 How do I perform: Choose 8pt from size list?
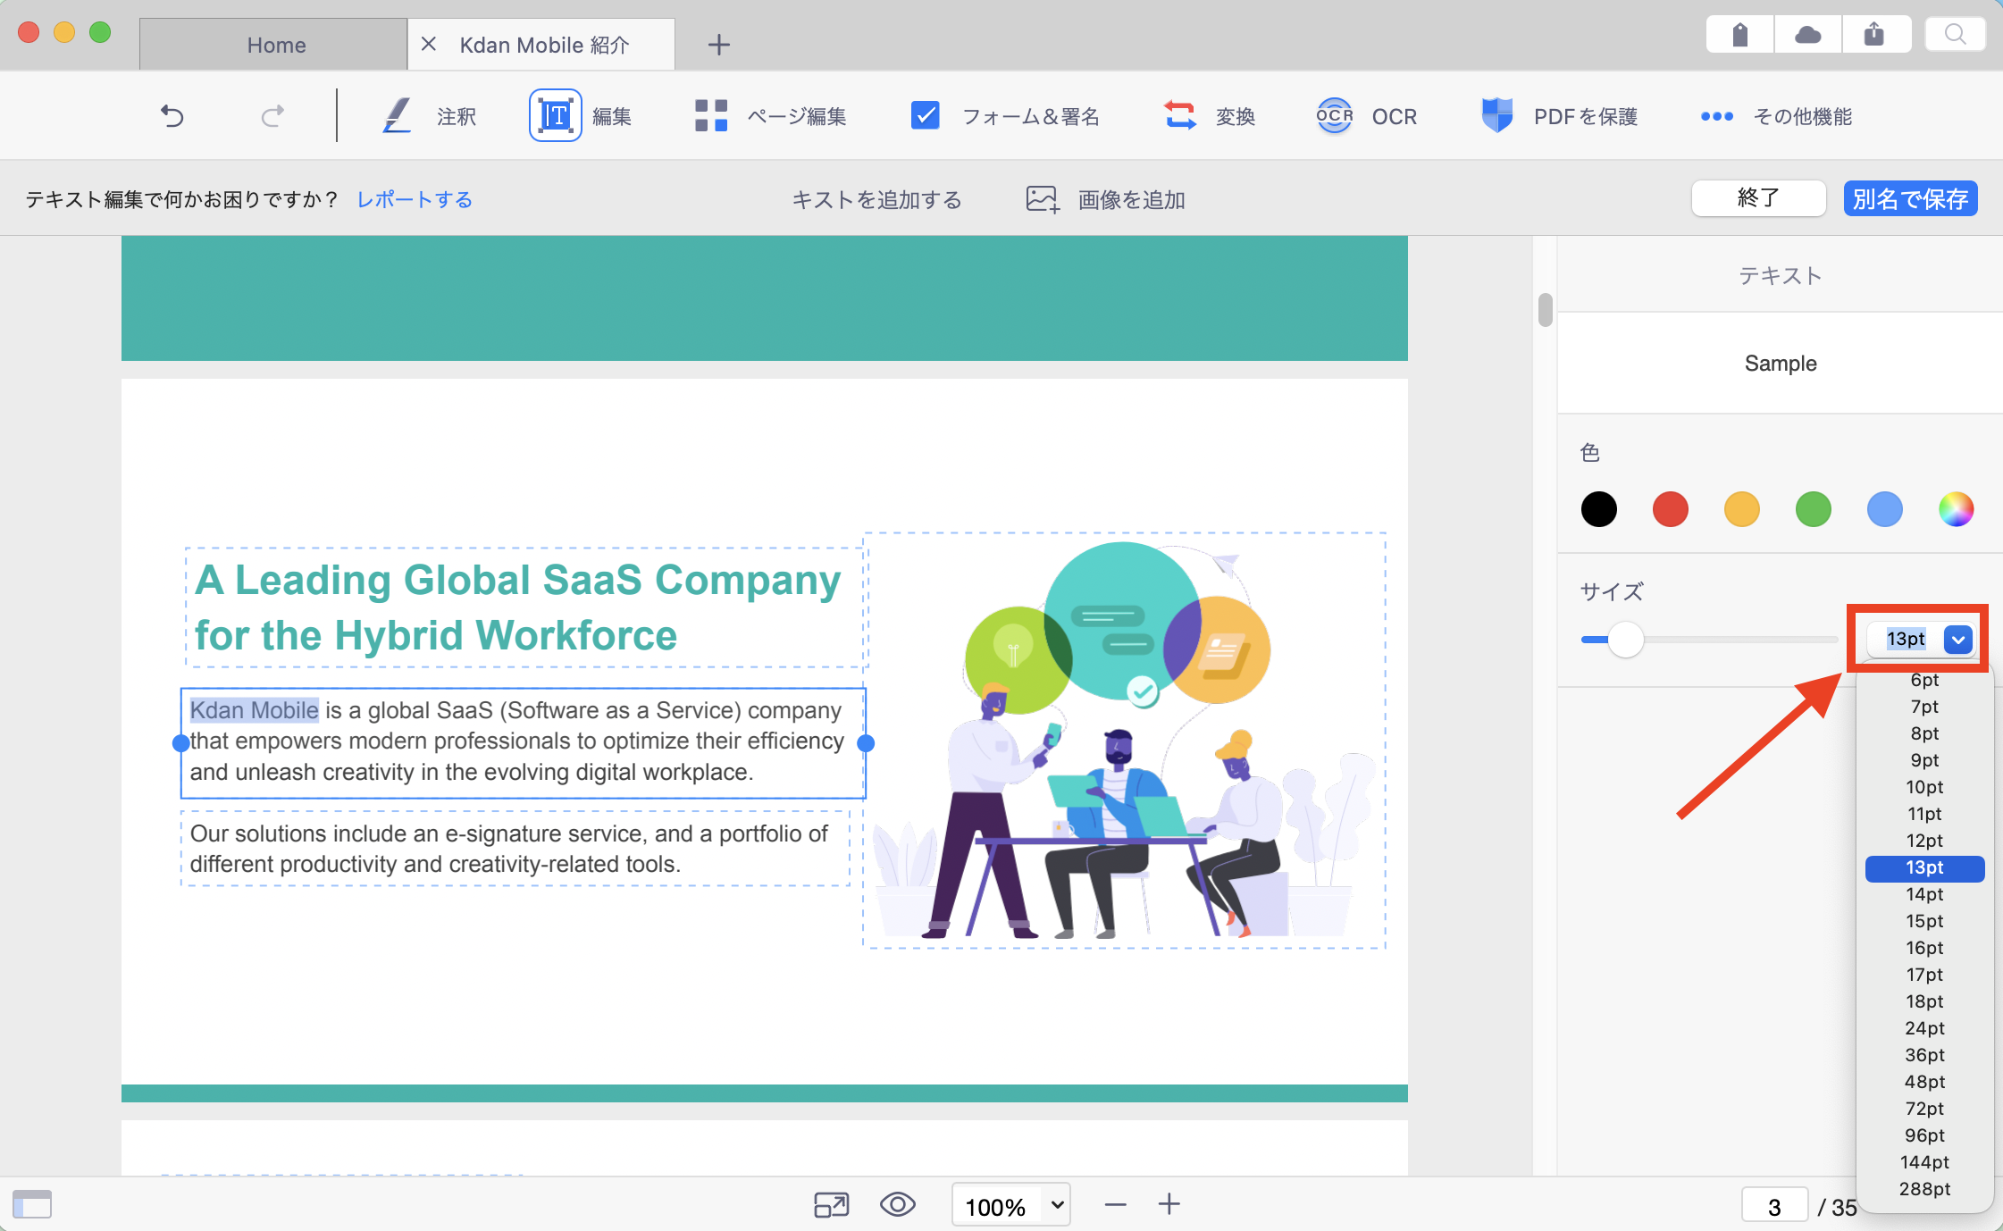(1924, 733)
